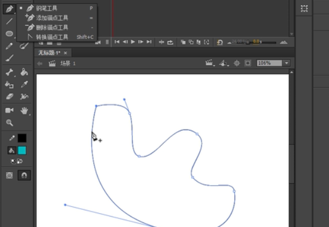Swap stroke and fill colors
Viewport: 329px width, 227px height.
[20, 161]
